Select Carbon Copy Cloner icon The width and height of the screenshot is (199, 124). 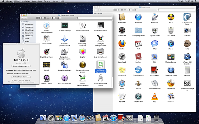click(x=187, y=17)
